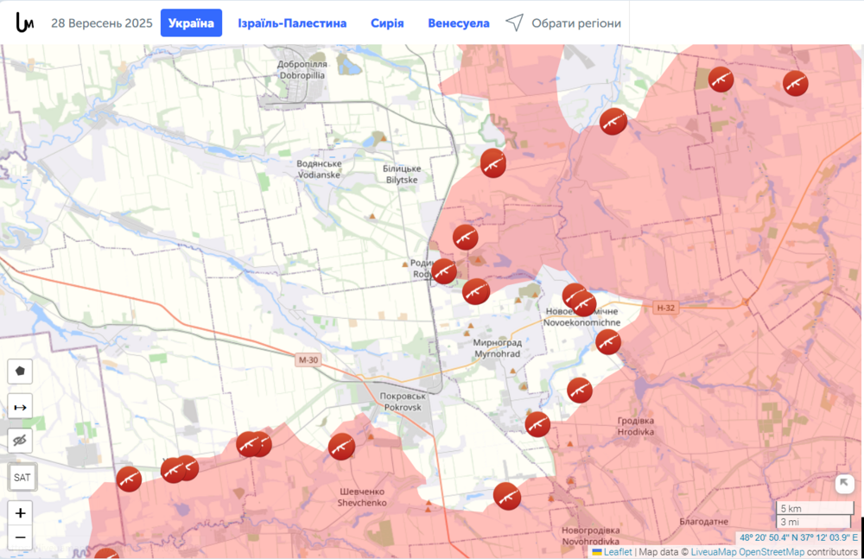
Task: Switch to Ізраїль-Палестина tab
Action: tap(292, 23)
